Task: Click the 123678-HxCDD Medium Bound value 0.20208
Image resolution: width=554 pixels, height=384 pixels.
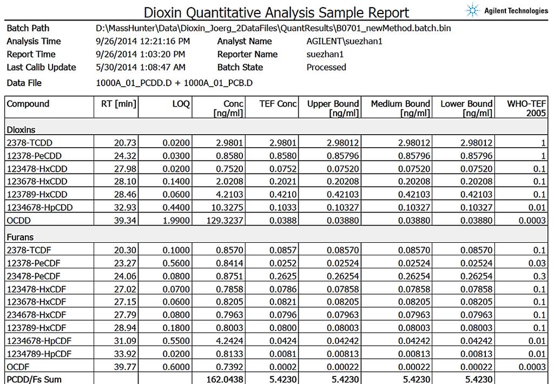Action: [414, 182]
